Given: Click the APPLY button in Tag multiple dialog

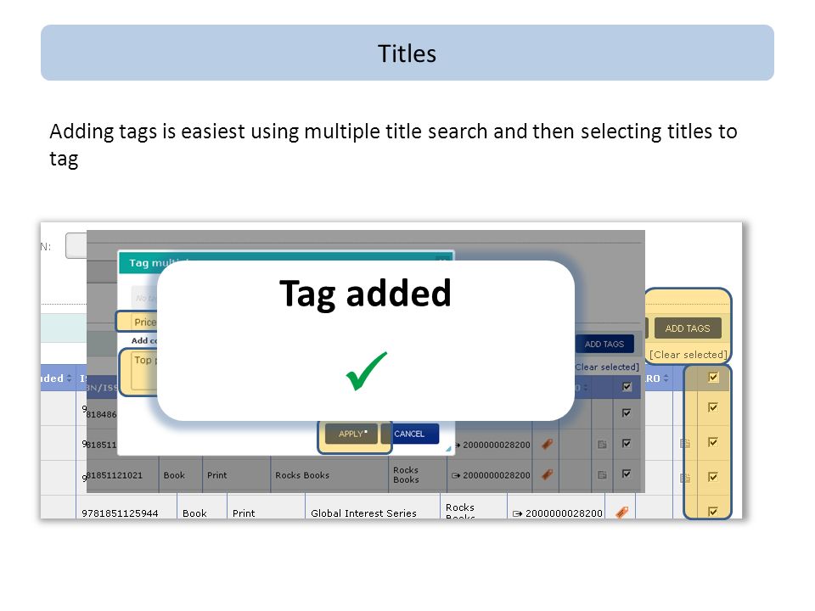Looking at the screenshot, I should (351, 434).
